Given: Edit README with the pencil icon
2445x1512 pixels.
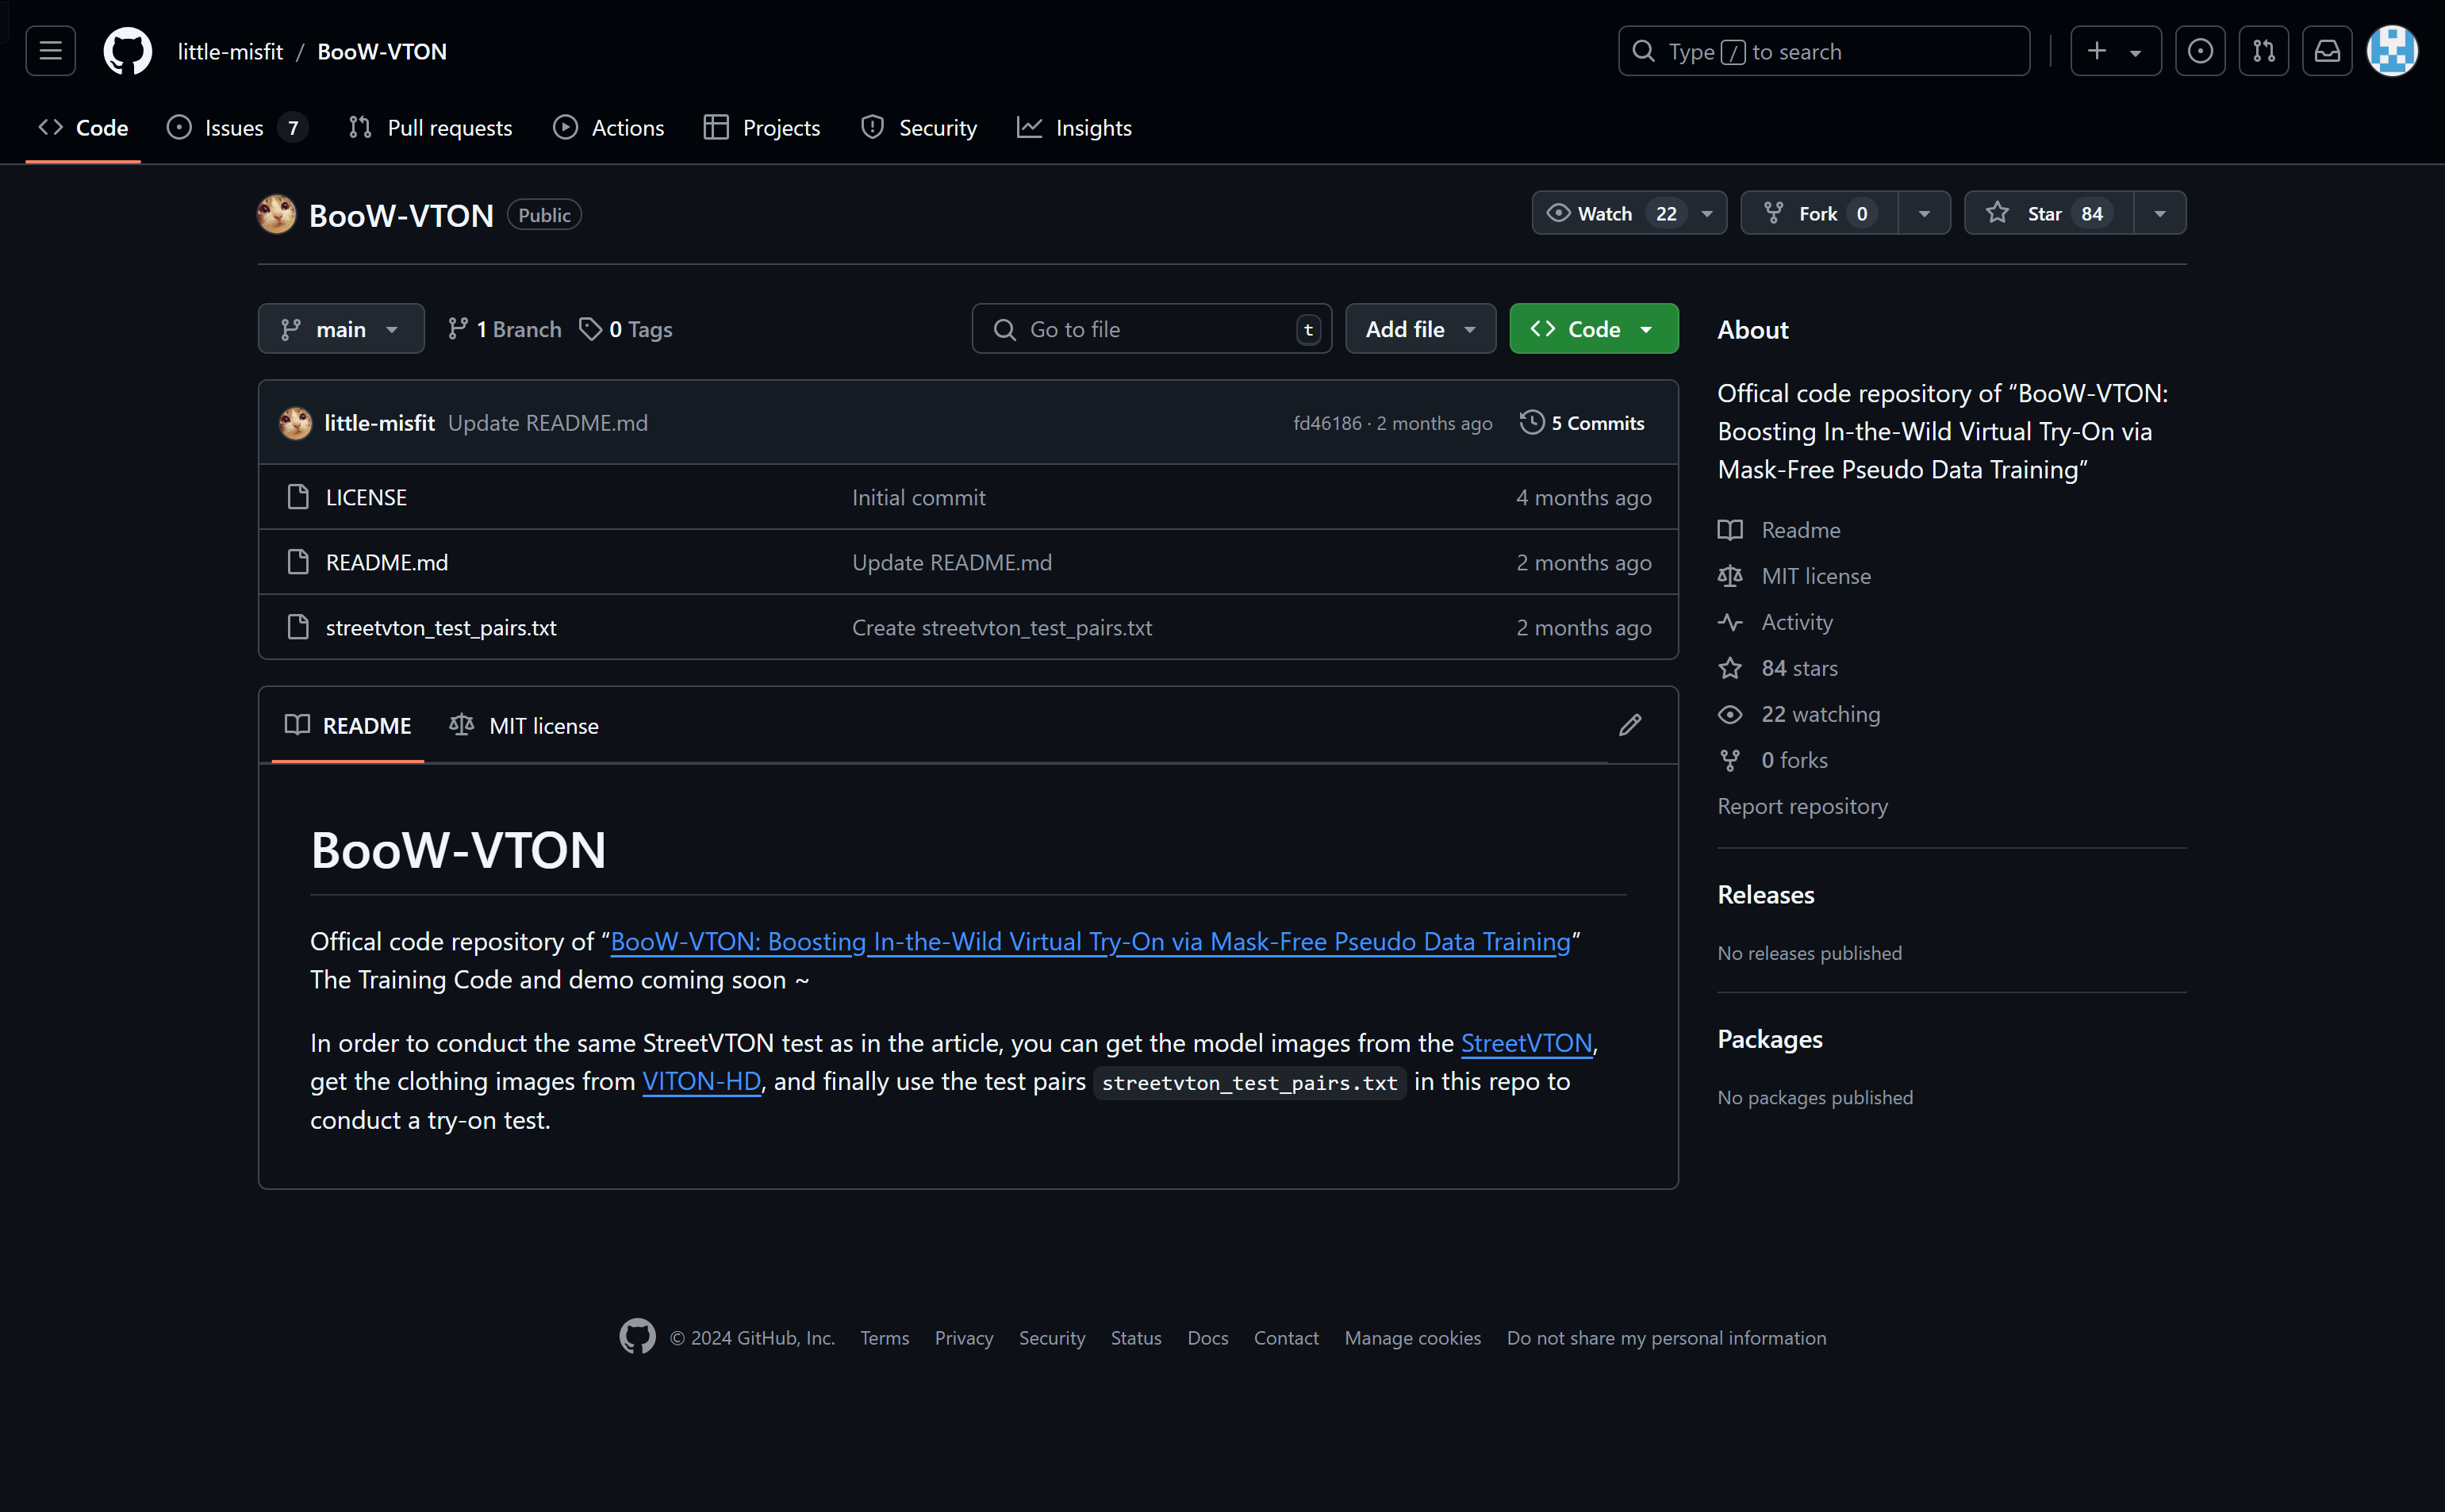Looking at the screenshot, I should tap(1630, 725).
